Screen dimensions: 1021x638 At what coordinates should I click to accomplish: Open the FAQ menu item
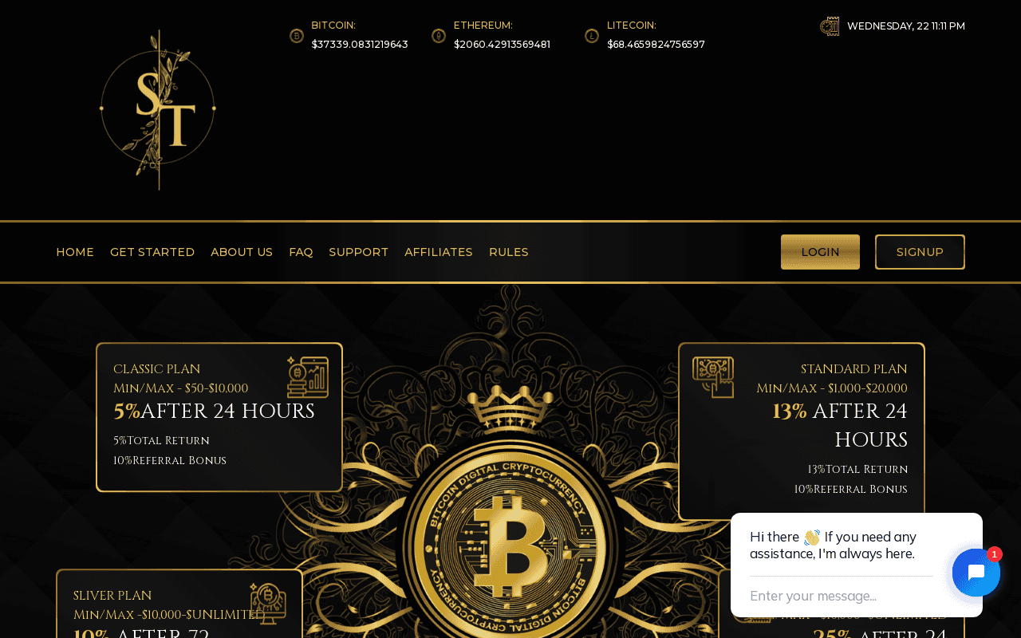point(301,252)
